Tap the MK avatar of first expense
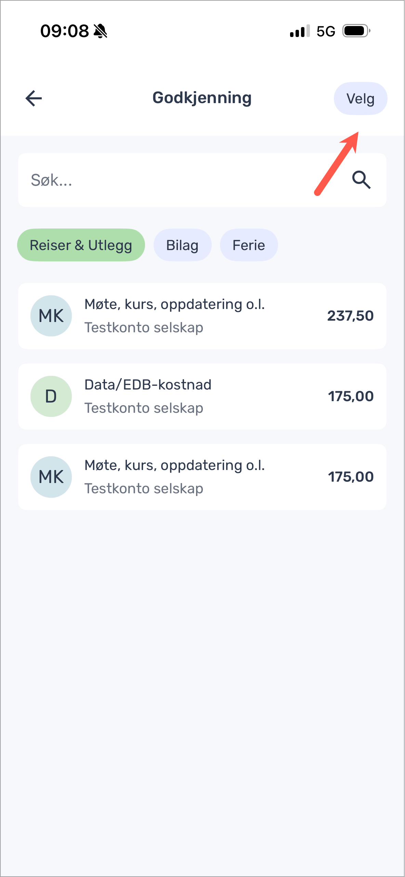Screen dimensions: 405x877 [51, 316]
